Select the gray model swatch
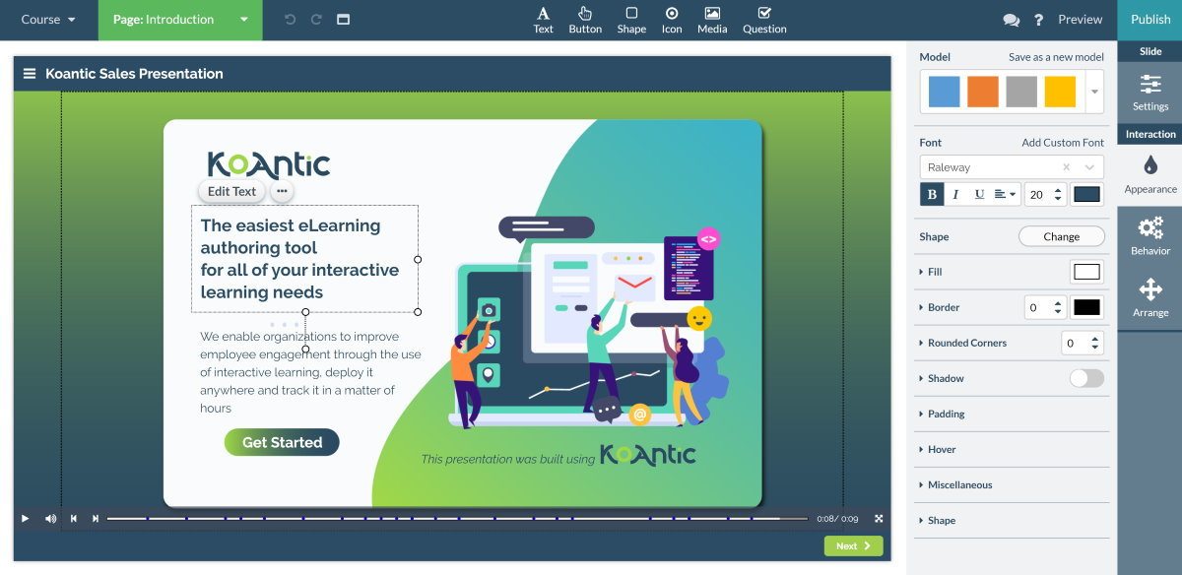The height and width of the screenshot is (575, 1182). [x=1021, y=92]
